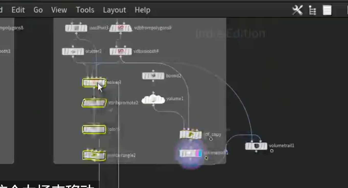
Task: Open the Tools menu
Action: [x=85, y=10]
